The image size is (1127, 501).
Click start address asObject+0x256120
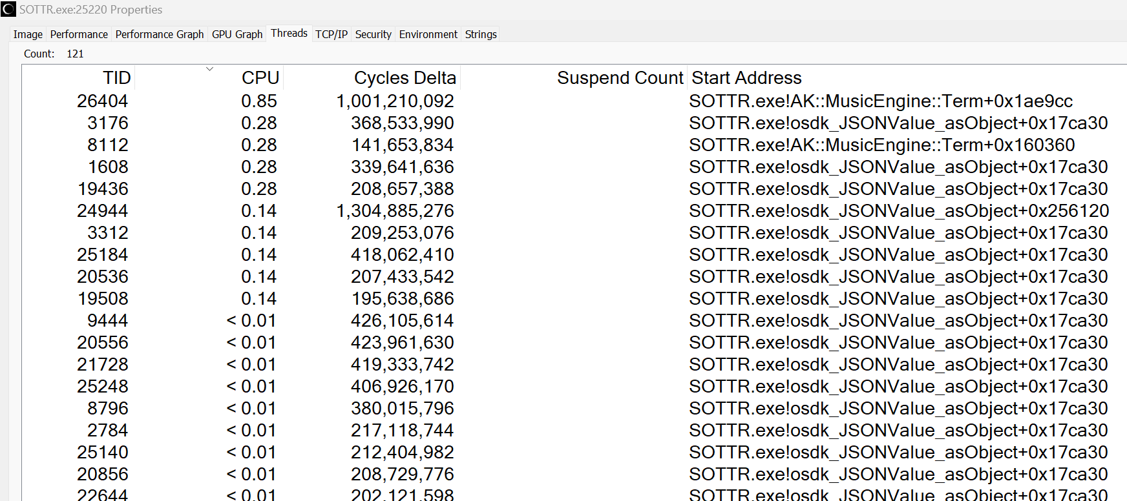(x=899, y=210)
